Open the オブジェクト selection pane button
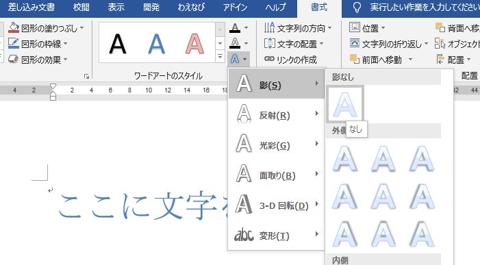The height and width of the screenshot is (265, 480). pos(457,44)
